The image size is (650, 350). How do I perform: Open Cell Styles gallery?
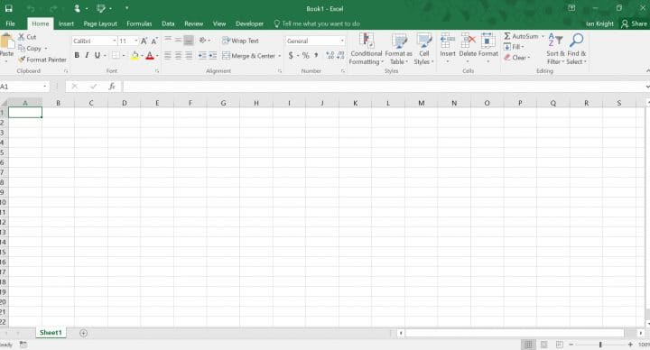click(x=423, y=49)
